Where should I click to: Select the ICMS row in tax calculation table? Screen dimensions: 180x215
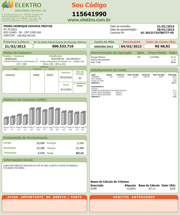click(133, 189)
